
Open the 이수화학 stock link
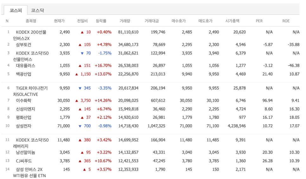tap(24, 100)
